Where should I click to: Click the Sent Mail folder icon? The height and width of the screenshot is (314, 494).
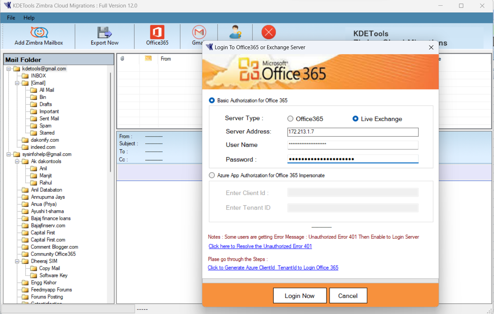(34, 119)
